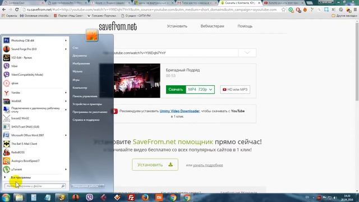Open Games in Start menu

[76, 80]
